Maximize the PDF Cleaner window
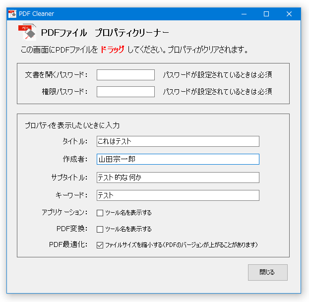309x302 pixels. pyautogui.click(x=266, y=14)
